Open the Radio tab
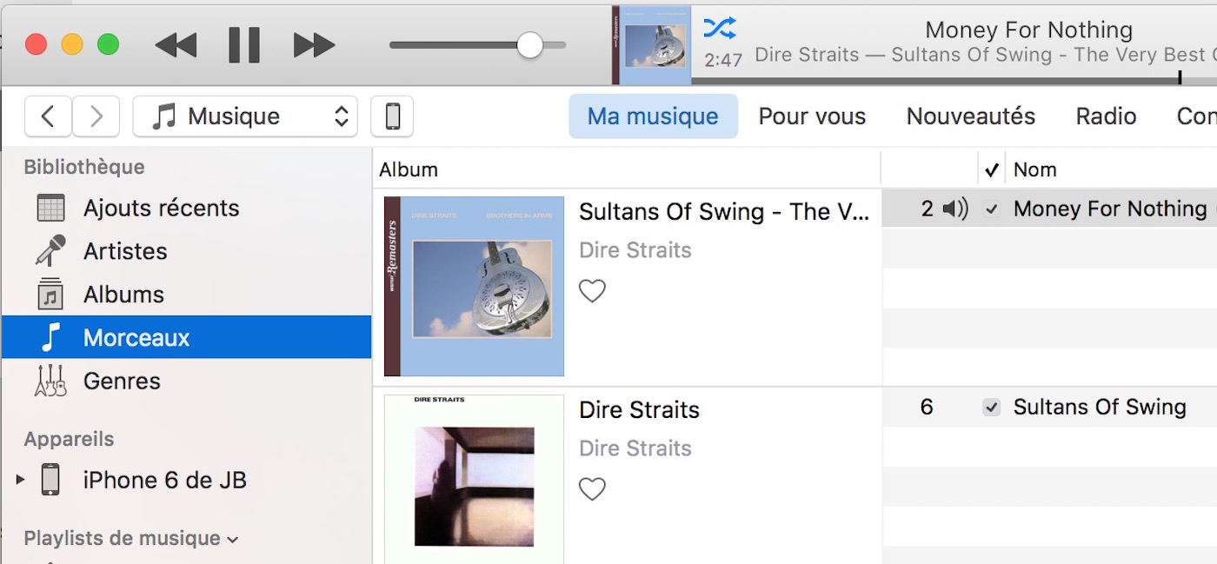Image resolution: width=1217 pixels, height=564 pixels. [x=1106, y=116]
